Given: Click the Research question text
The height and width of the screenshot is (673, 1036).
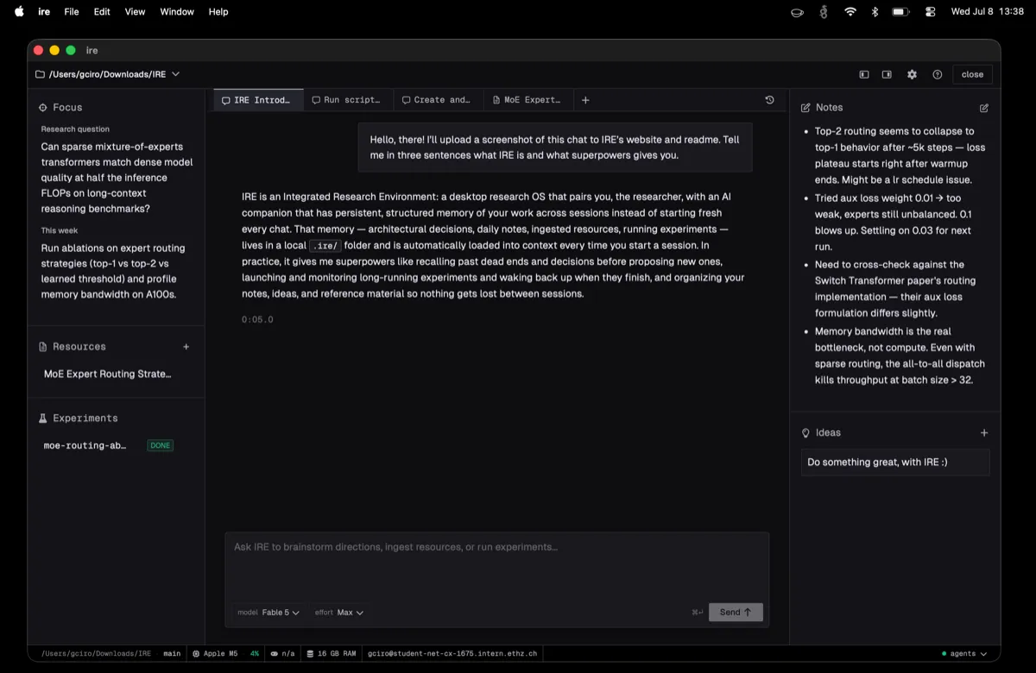Looking at the screenshot, I should click(x=117, y=178).
